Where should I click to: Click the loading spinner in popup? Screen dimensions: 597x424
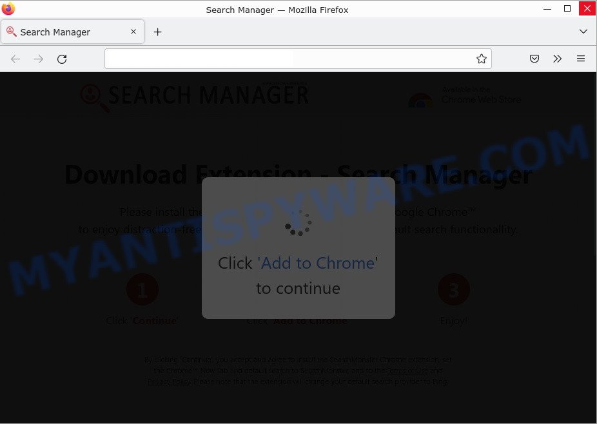298,223
